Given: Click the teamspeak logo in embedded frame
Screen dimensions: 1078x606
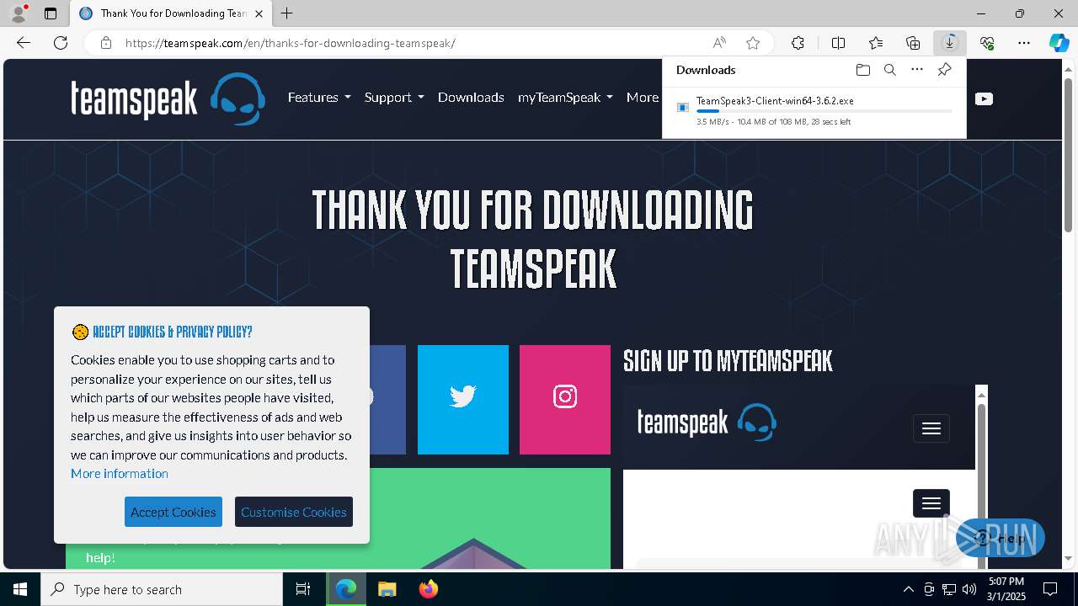Looking at the screenshot, I should 707,422.
